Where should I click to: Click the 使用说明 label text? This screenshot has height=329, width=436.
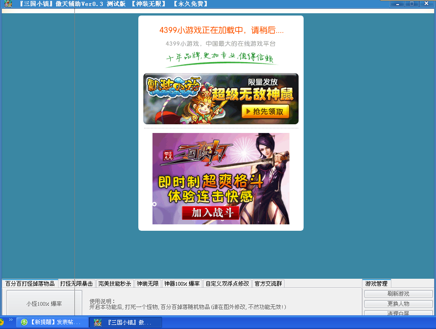102,301
